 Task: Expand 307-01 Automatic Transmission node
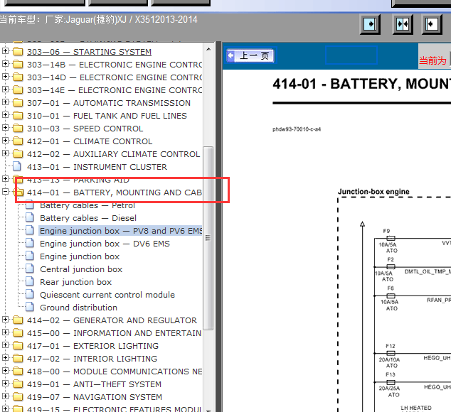(x=5, y=102)
